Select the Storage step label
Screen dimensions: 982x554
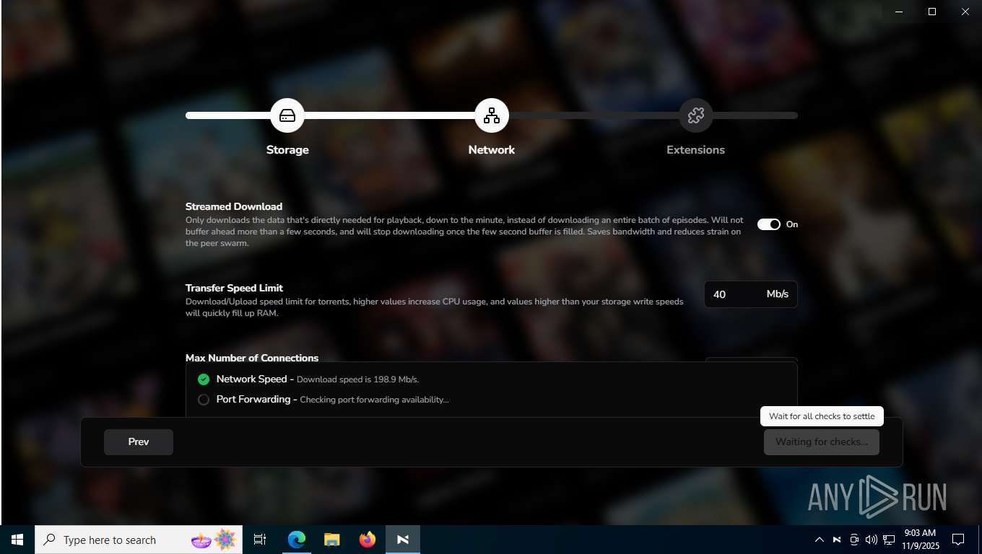click(287, 150)
